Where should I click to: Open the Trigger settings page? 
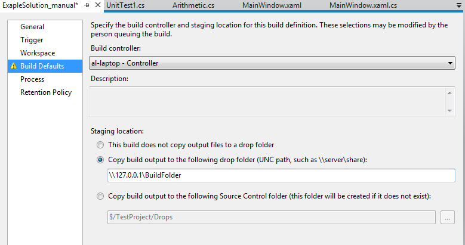point(32,40)
